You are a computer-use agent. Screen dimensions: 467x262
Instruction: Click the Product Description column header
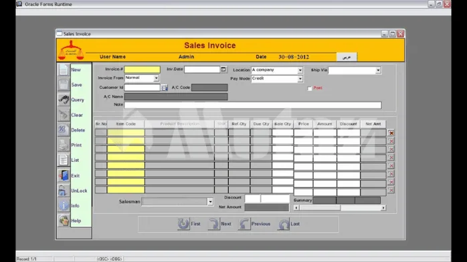coord(179,124)
